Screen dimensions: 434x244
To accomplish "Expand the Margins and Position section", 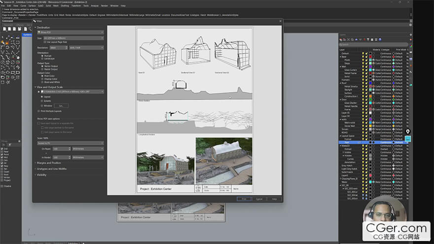I will click(48, 162).
